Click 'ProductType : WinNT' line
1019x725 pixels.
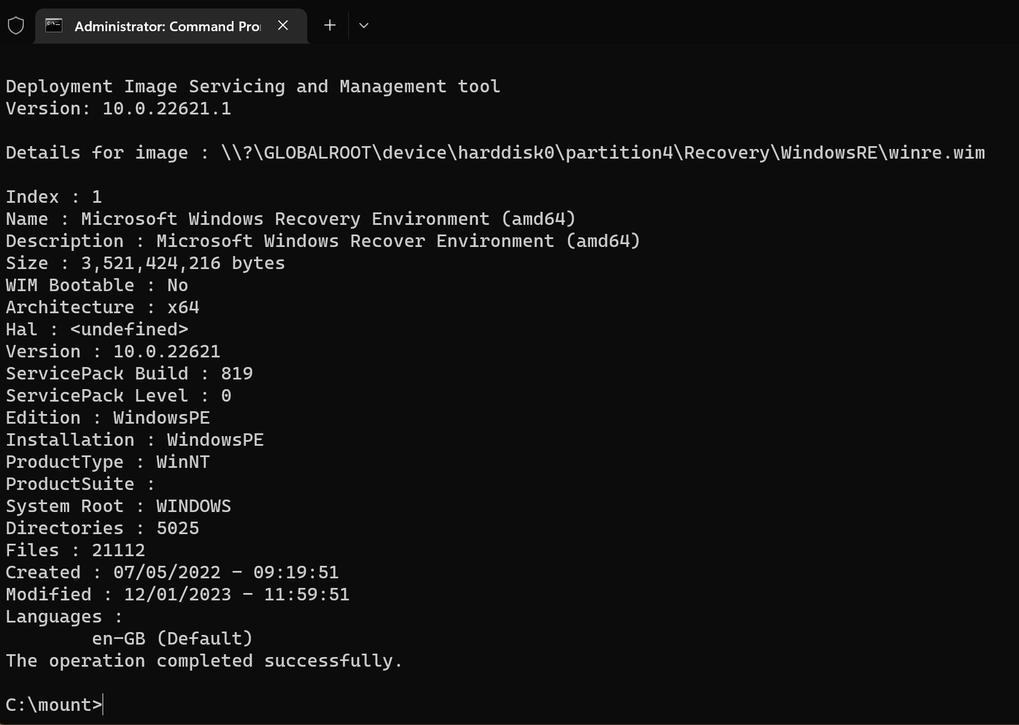click(x=108, y=462)
